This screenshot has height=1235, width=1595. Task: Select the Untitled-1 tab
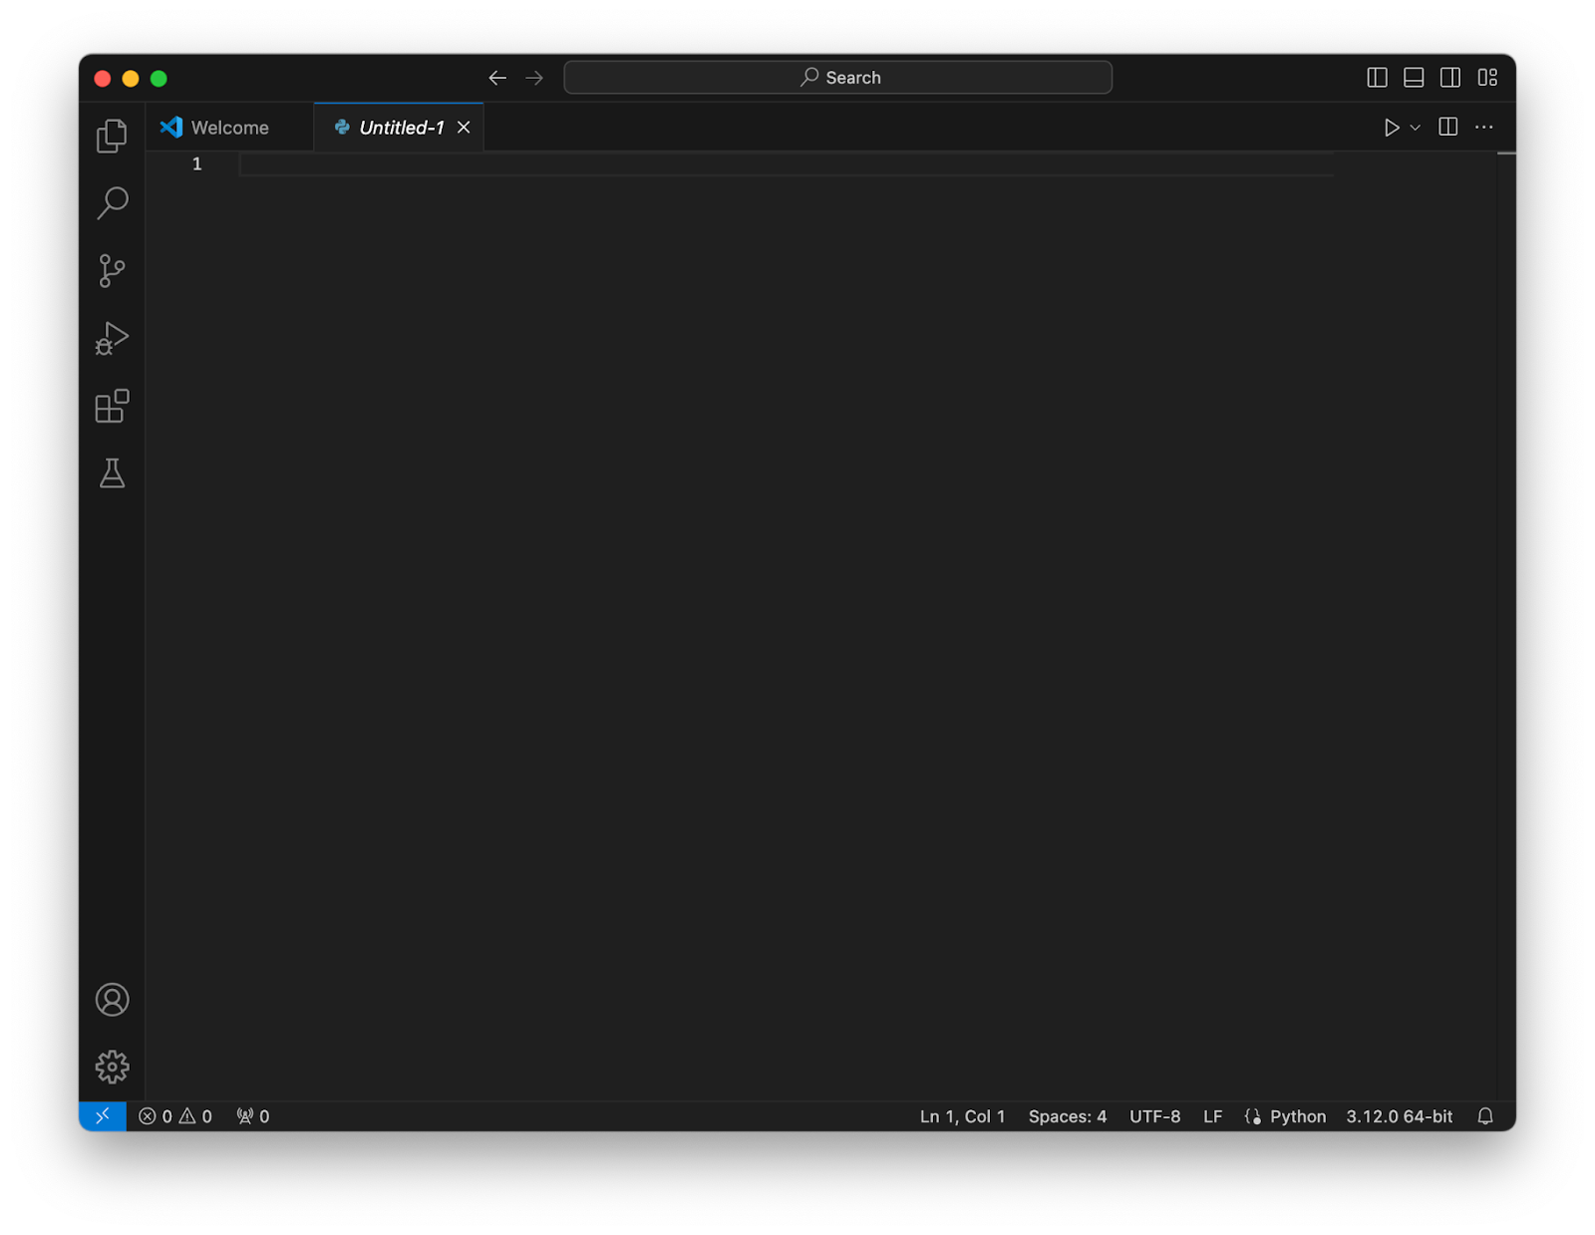(401, 128)
